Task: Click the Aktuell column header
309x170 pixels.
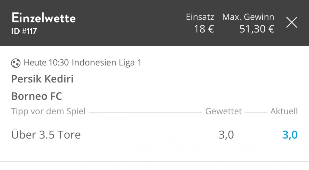Action: pos(284,111)
